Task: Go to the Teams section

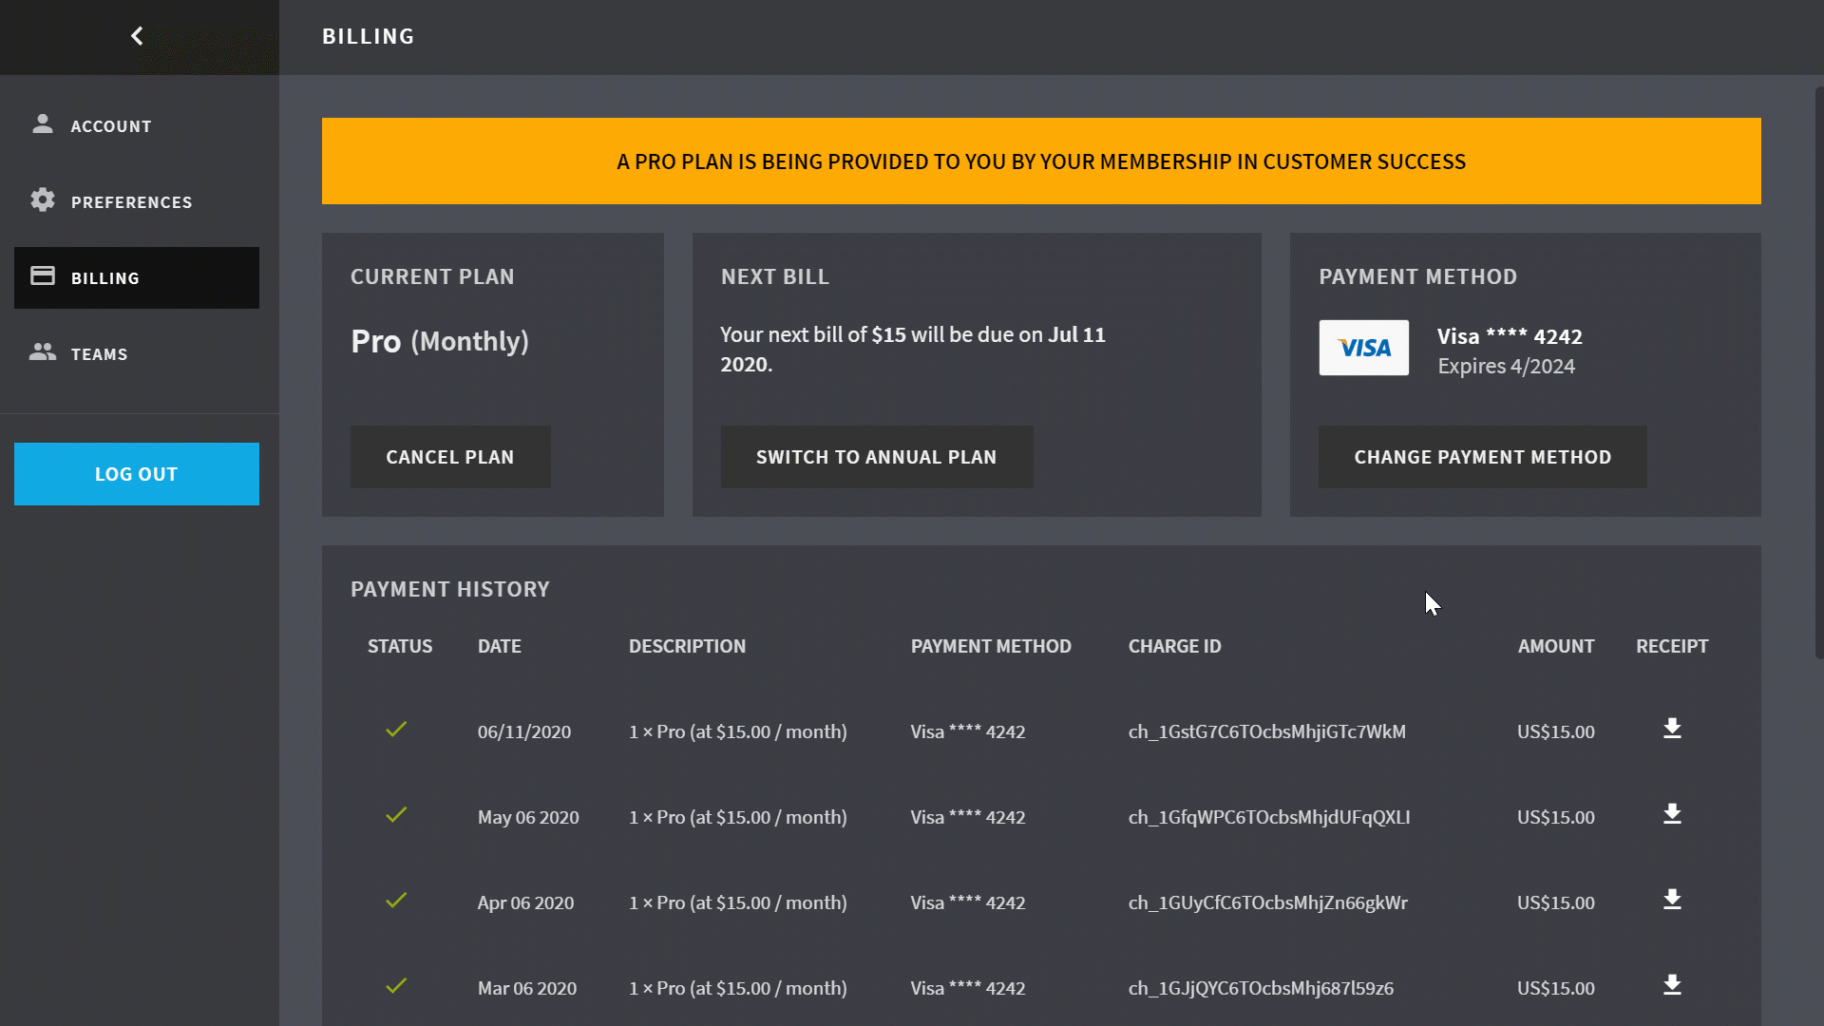Action: click(99, 354)
